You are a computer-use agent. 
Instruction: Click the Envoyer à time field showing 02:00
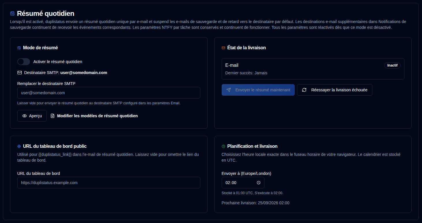coord(243,183)
